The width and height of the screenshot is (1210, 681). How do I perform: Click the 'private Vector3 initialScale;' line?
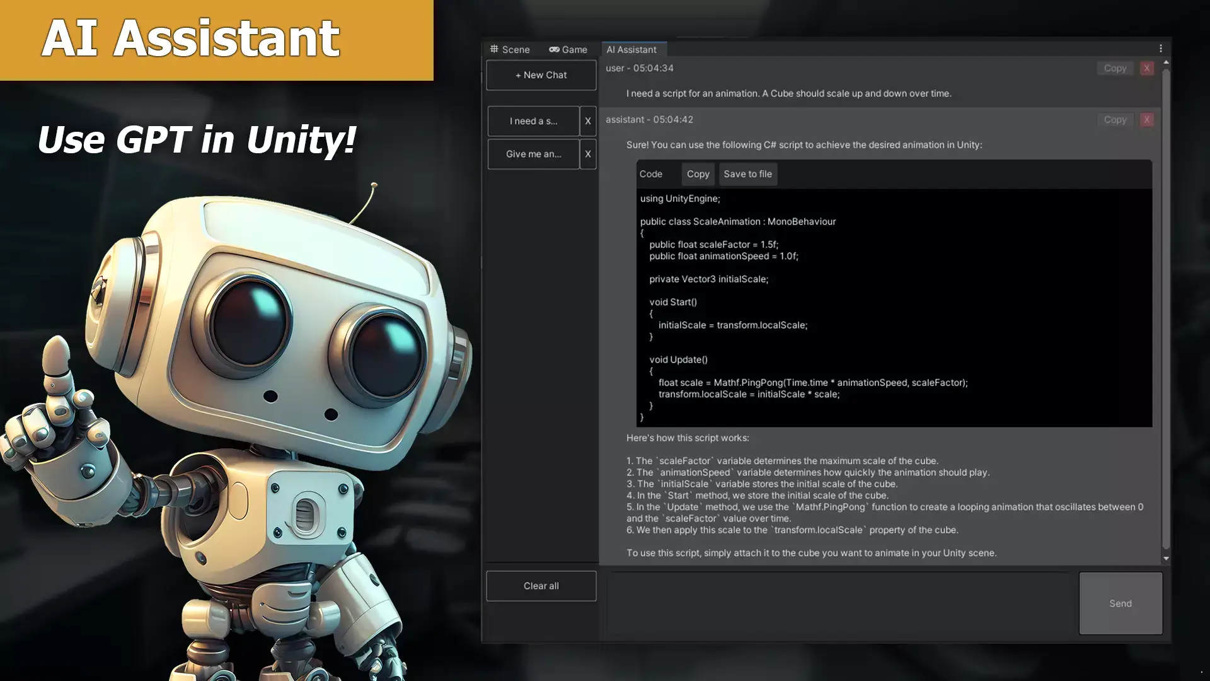[709, 279]
